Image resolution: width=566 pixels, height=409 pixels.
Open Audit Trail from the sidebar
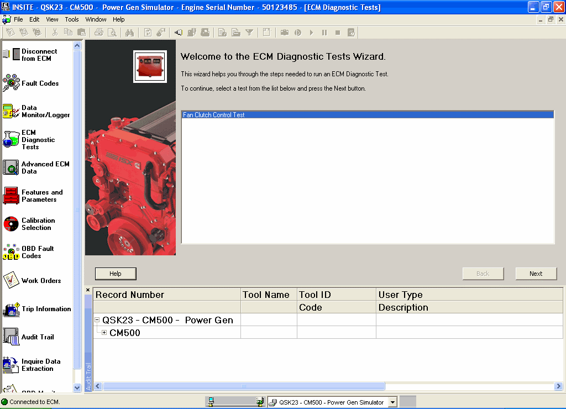(x=28, y=337)
